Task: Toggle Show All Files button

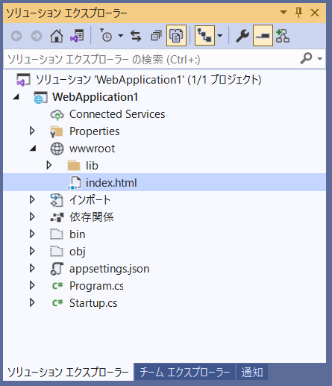Action: tap(176, 36)
